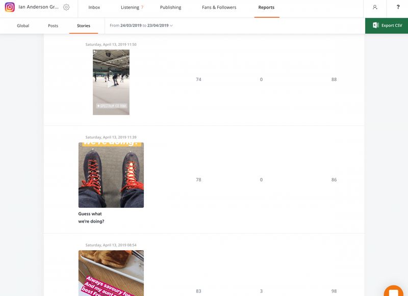Open the user profile icon
Viewport: 408px width, 296px height.
(x=375, y=7)
